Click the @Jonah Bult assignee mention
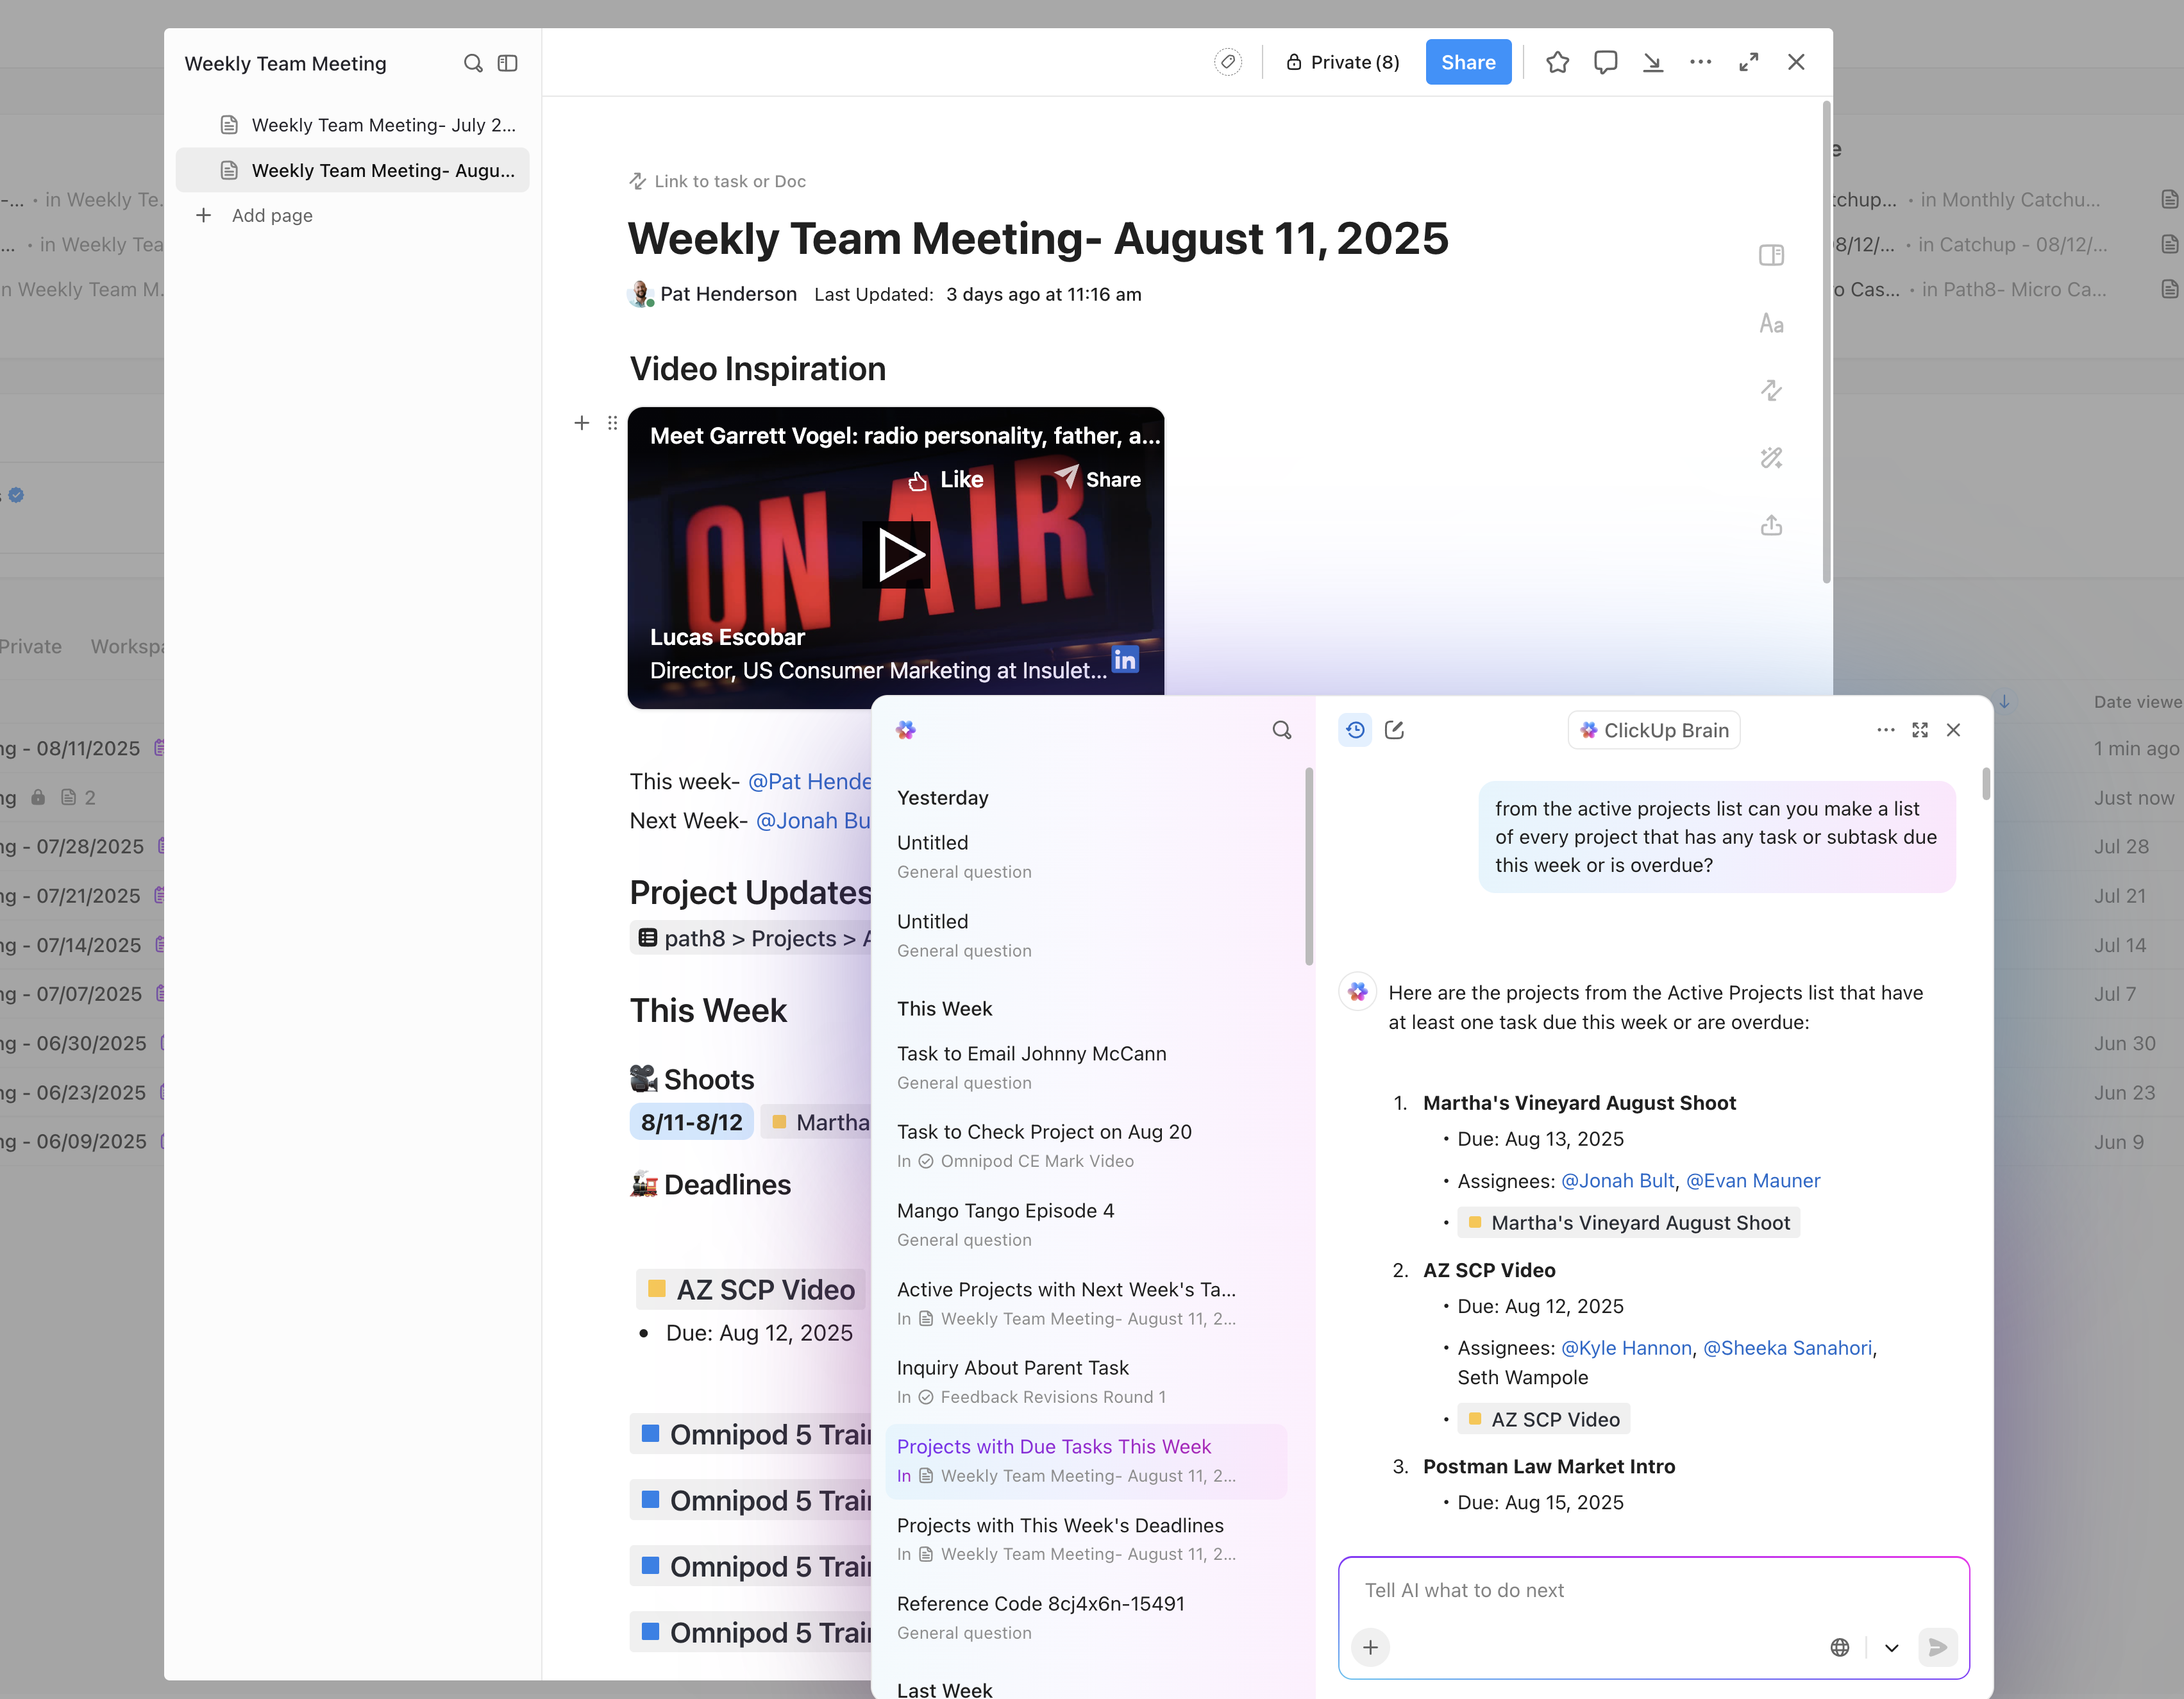2184x1699 pixels. point(1617,1181)
